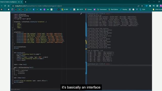The height and width of the screenshot is (91, 162).
Task: Click the 'pool = multiprocessing.Pool()' code line
Action: (x=24, y=67)
